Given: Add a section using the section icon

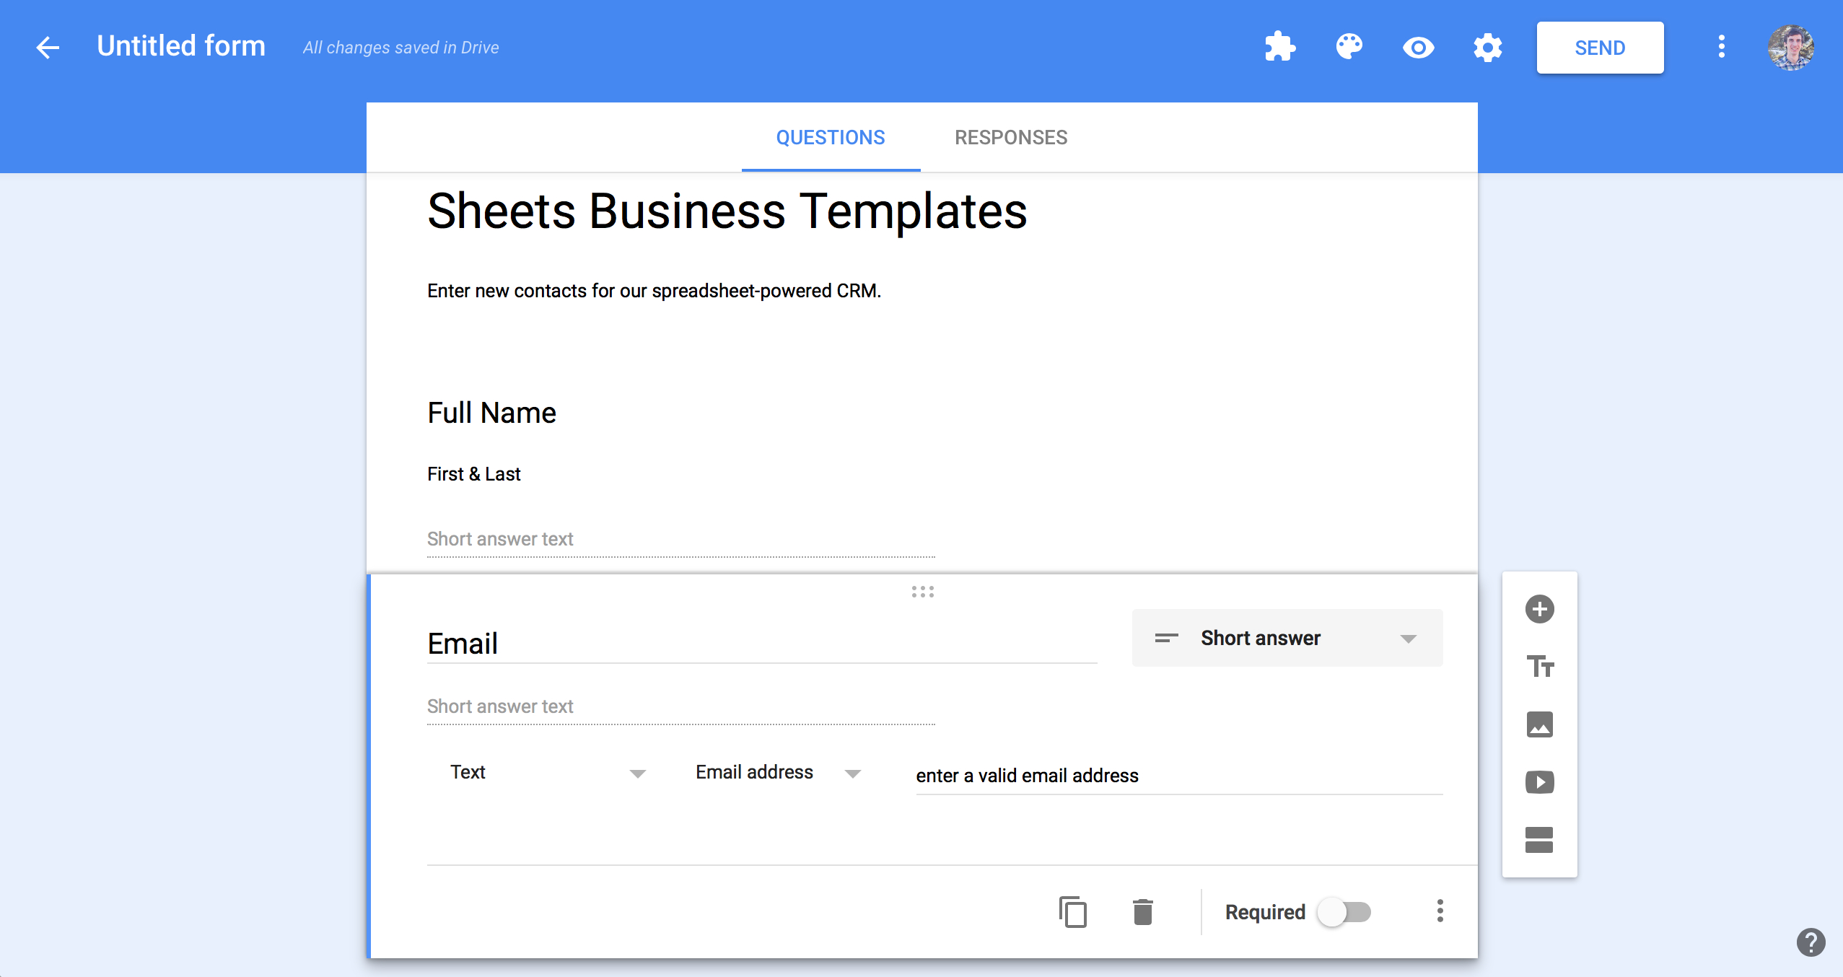Looking at the screenshot, I should (1539, 841).
